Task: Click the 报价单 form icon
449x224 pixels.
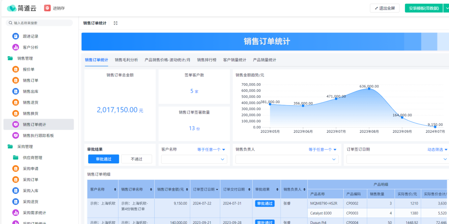Action: (x=15, y=69)
